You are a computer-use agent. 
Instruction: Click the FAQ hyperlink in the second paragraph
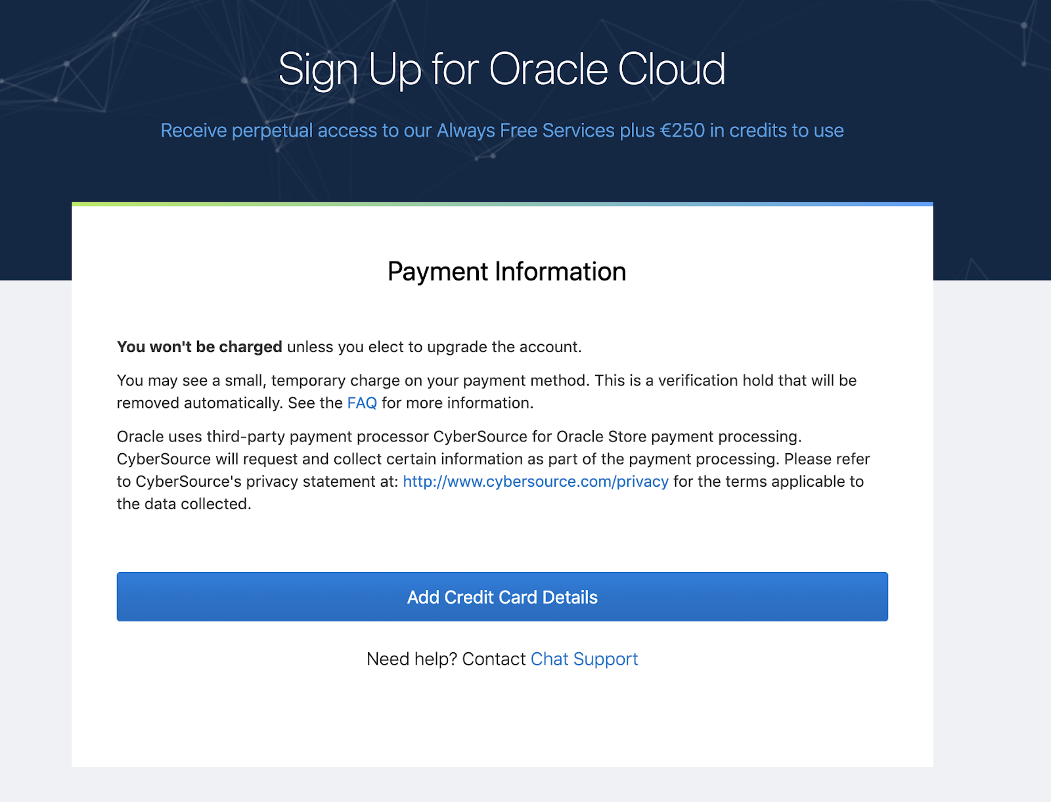point(362,403)
